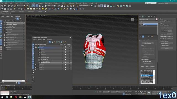Open the Mirror Plane dropdown
This screenshot has width=177, height=99.
click(x=170, y=34)
